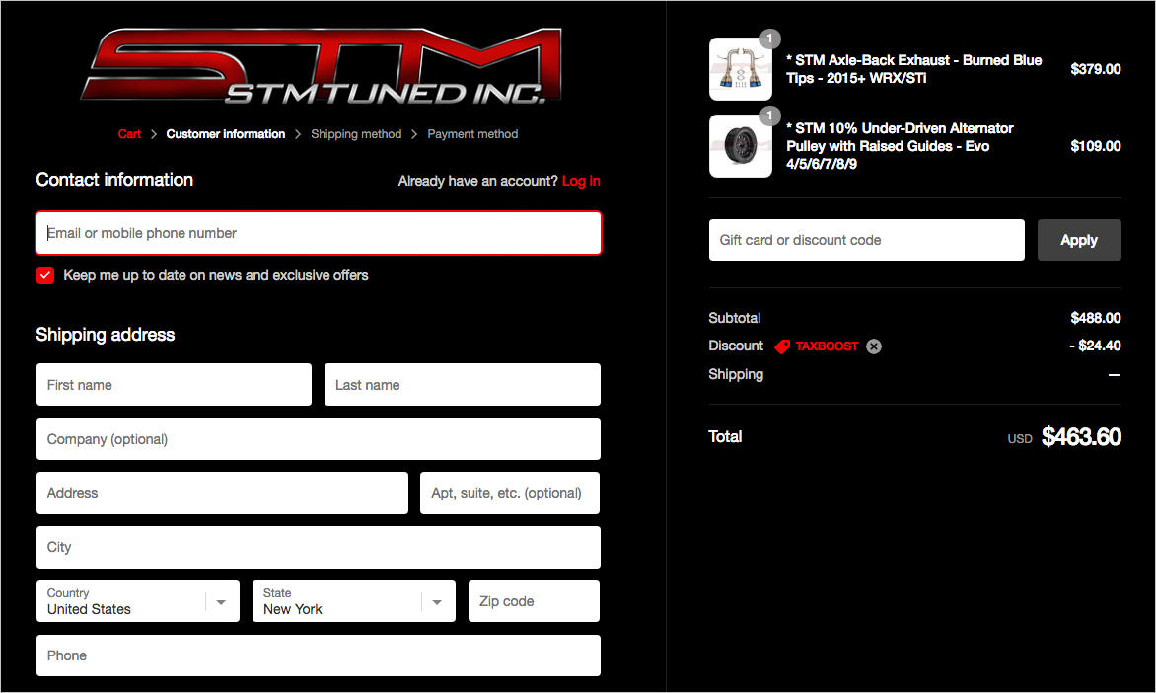Viewport: 1156px width, 693px height.
Task: Focus the Apt, suite, etc. field
Action: click(510, 493)
